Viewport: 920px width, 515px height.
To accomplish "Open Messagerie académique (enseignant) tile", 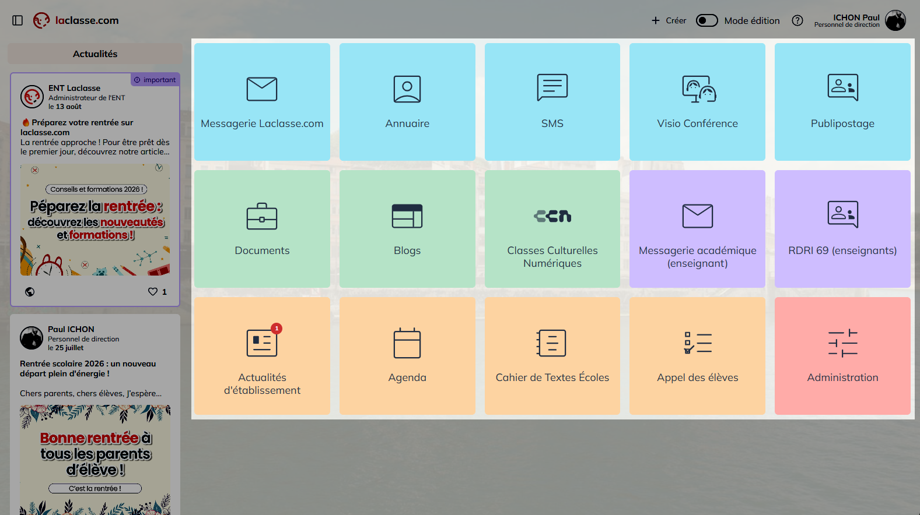I will pyautogui.click(x=697, y=229).
